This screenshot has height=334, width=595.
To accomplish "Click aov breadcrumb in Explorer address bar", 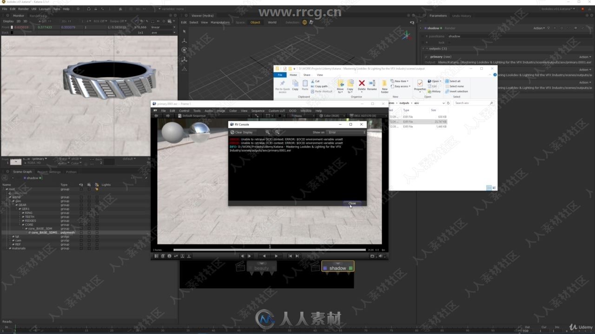I will [416, 103].
